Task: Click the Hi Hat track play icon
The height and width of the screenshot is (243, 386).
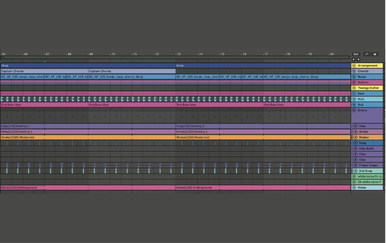Action: (354, 131)
